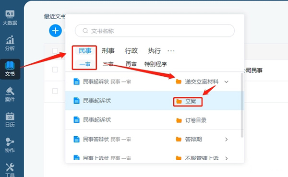
Task: Select the 文书 book icon in sidebar
Action: (10, 69)
